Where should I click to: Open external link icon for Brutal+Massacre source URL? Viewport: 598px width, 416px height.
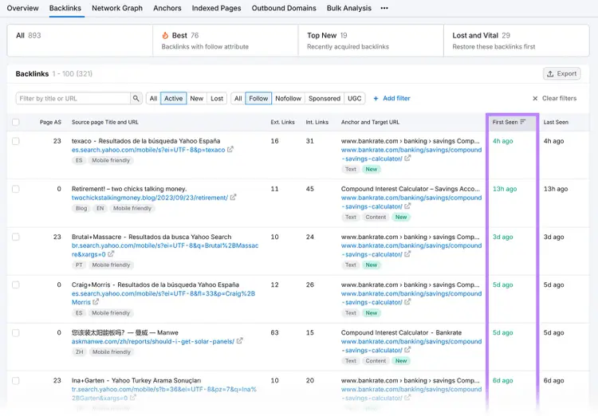tap(111, 254)
